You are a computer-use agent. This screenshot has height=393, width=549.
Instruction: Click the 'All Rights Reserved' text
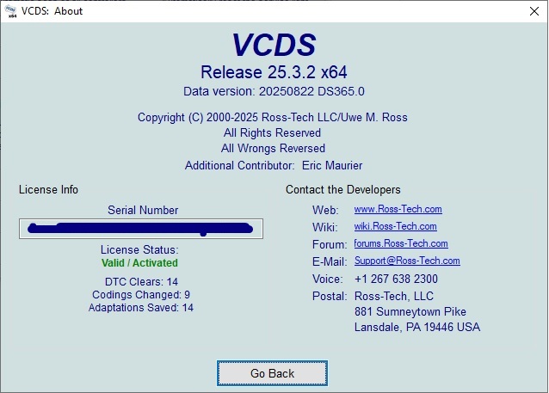click(273, 133)
